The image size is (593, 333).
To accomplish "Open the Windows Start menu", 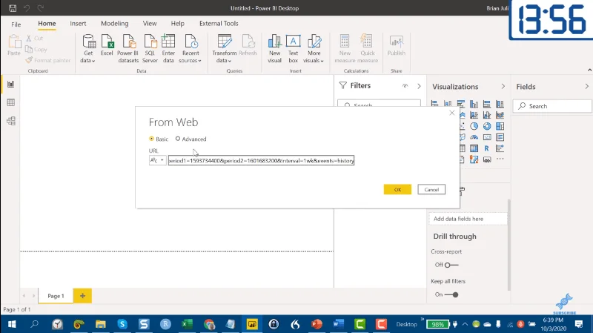I will [x=12, y=324].
